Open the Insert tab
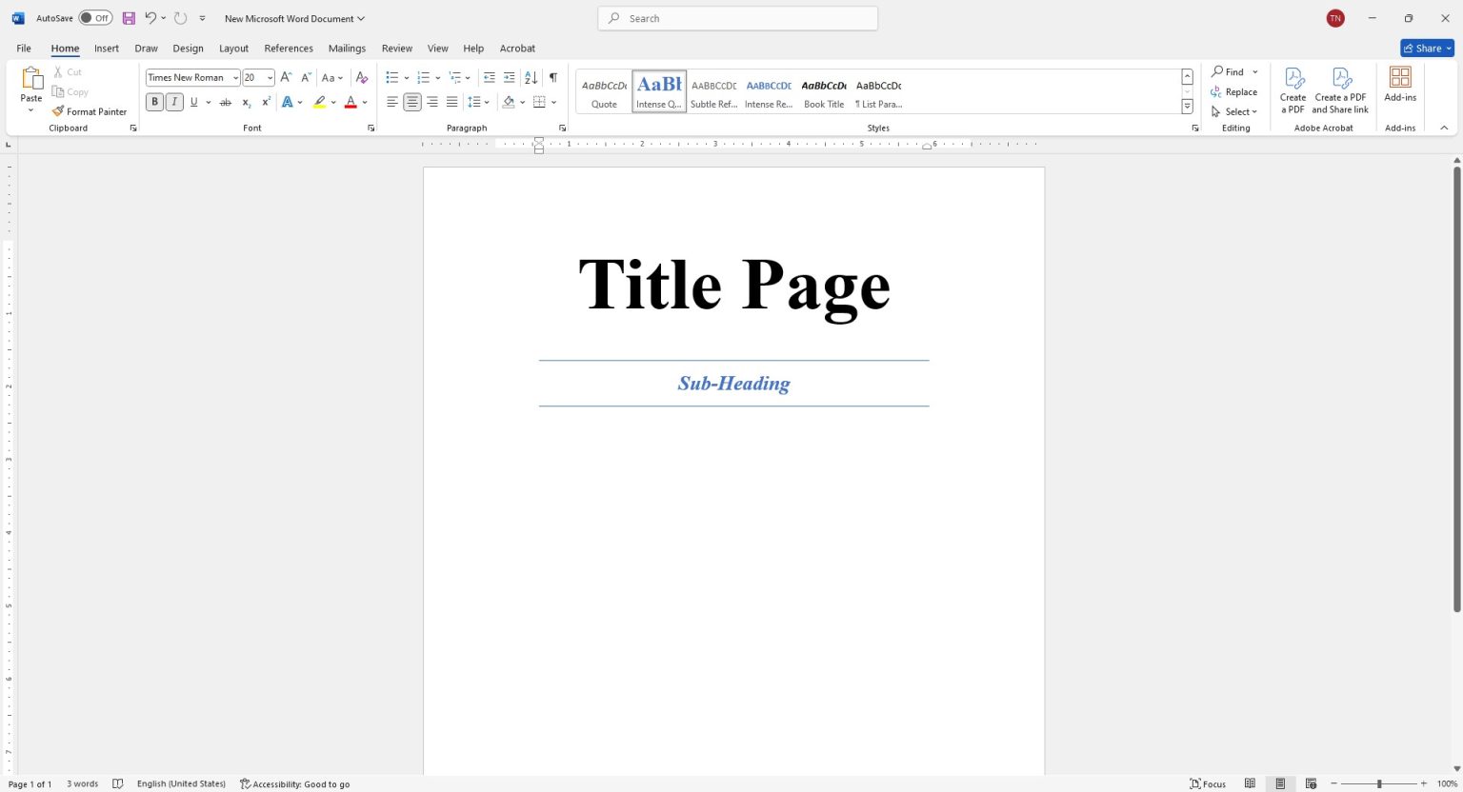This screenshot has width=1463, height=792. point(107,49)
